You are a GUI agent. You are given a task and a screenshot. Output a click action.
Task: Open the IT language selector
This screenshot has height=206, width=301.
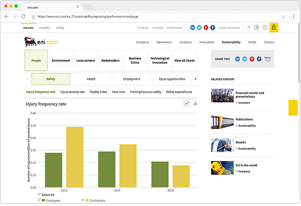pos(249,28)
